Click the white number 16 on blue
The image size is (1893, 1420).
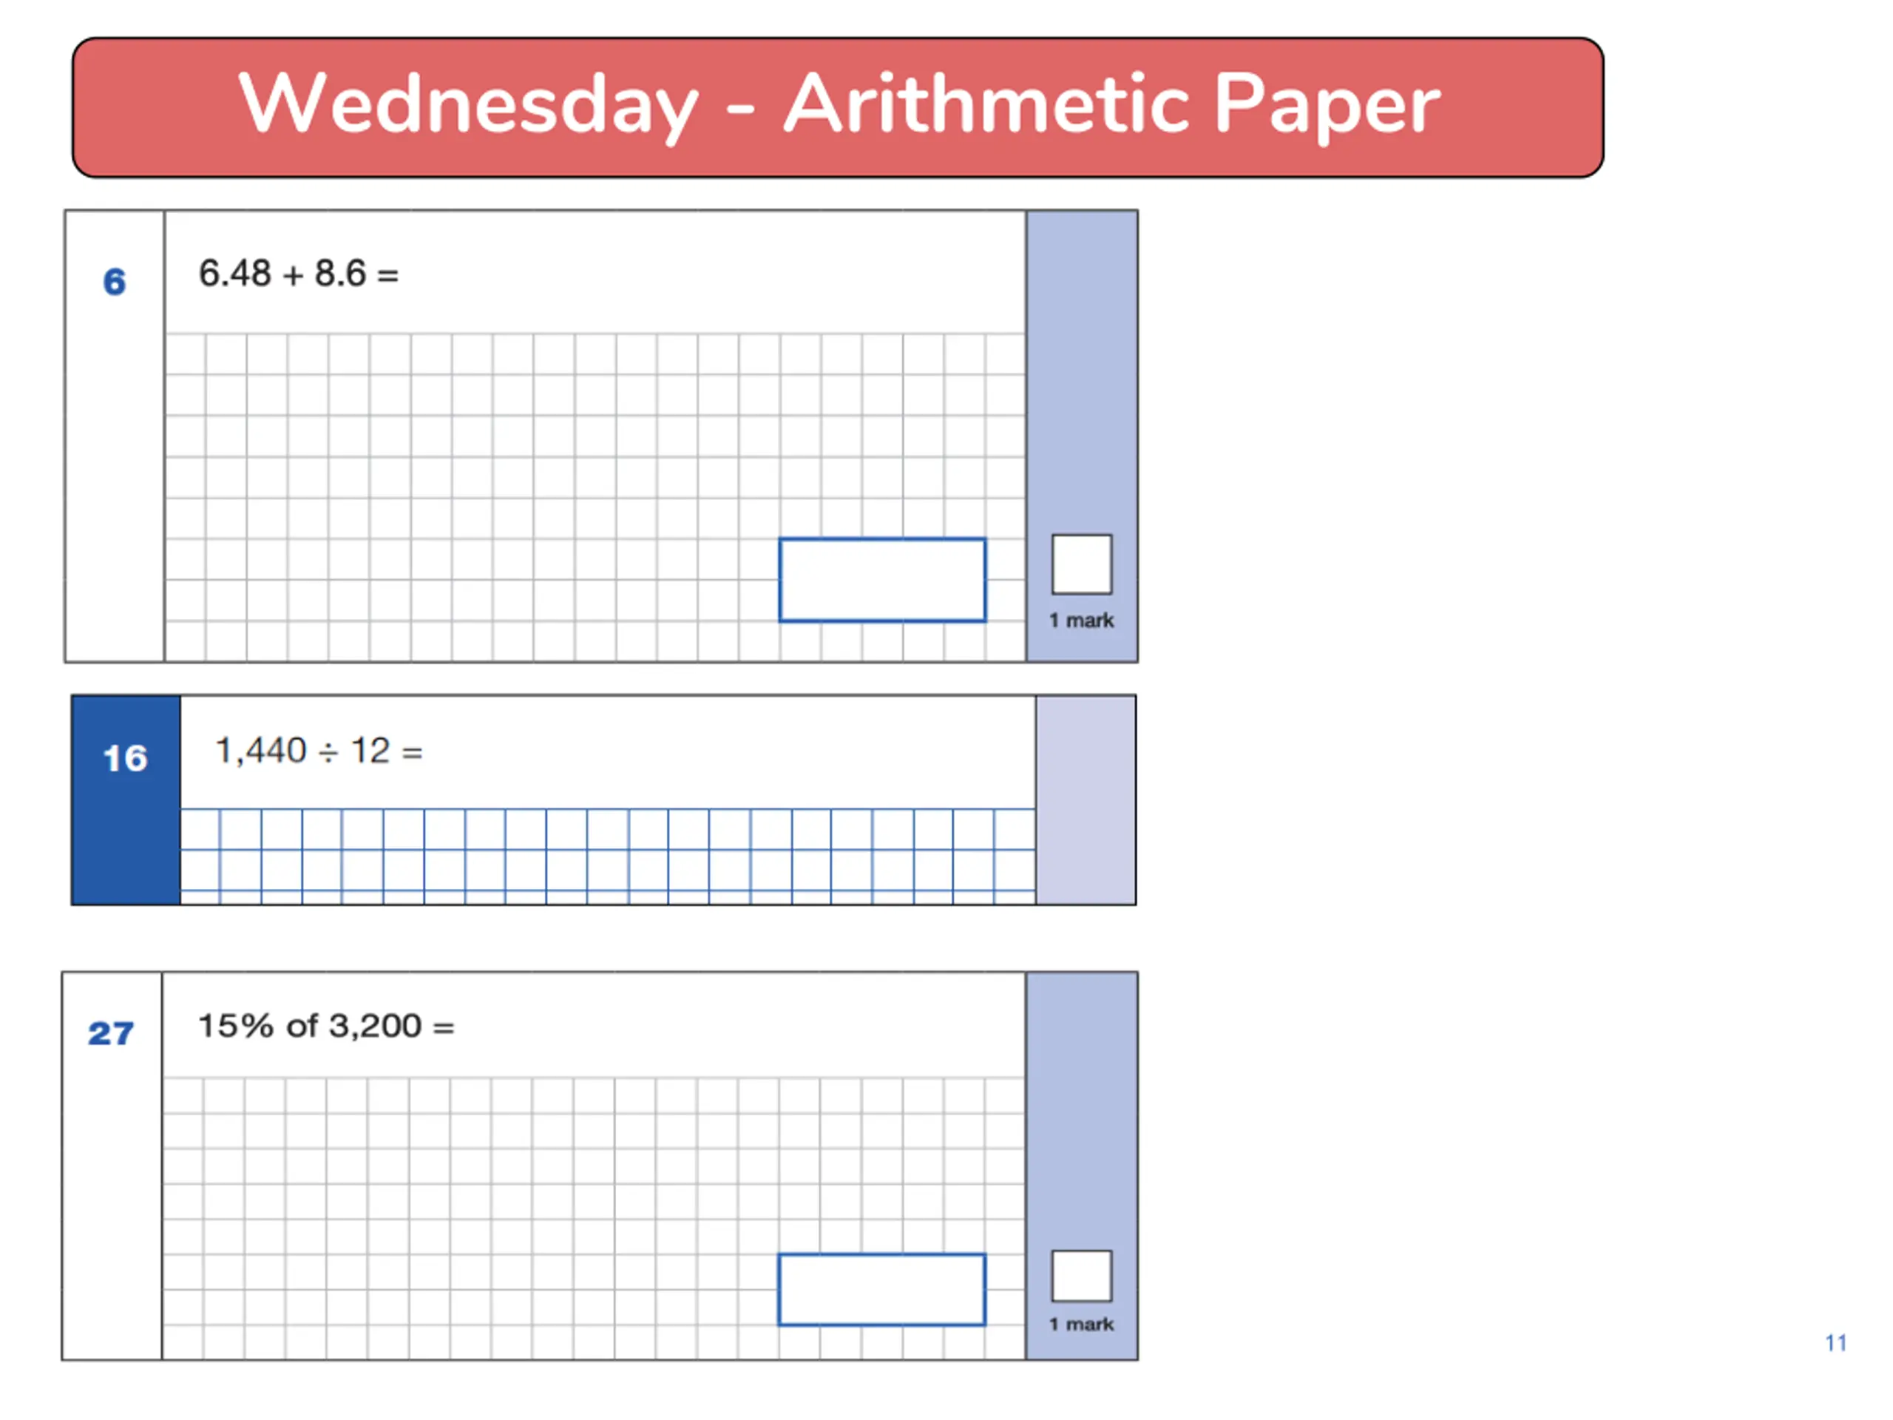pyautogui.click(x=125, y=758)
